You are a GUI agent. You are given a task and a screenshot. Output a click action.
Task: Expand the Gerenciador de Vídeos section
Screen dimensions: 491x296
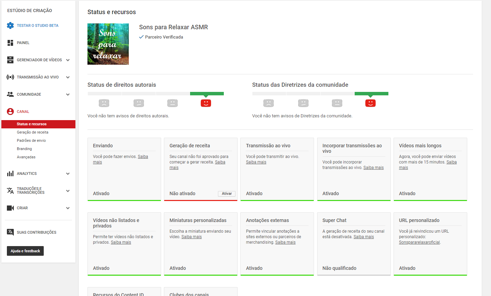[68, 60]
